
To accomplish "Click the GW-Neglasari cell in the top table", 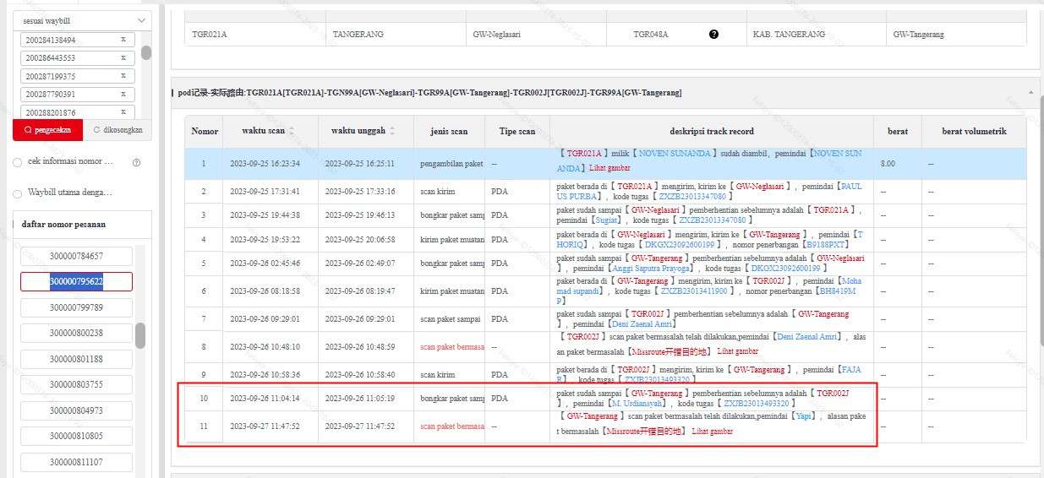I will pos(536,35).
